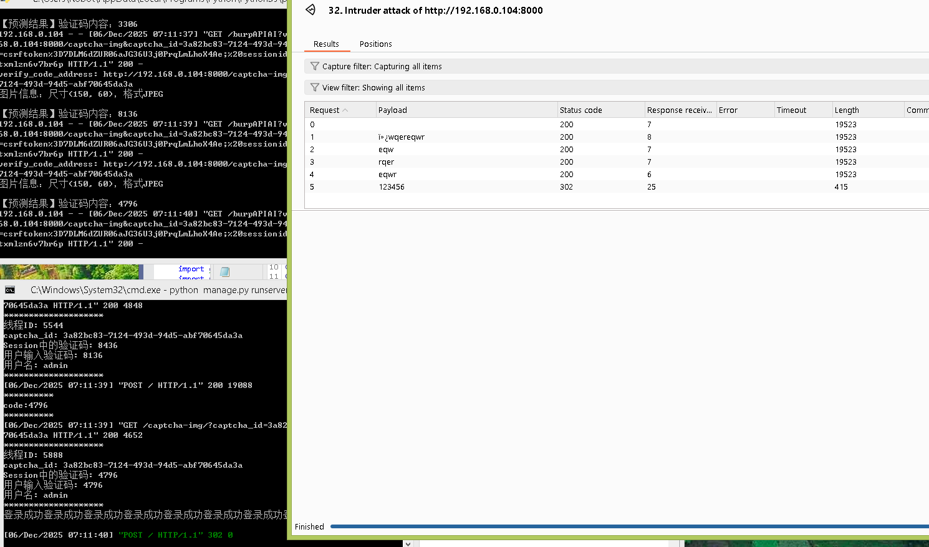Sort by the Request column arrow

point(345,110)
